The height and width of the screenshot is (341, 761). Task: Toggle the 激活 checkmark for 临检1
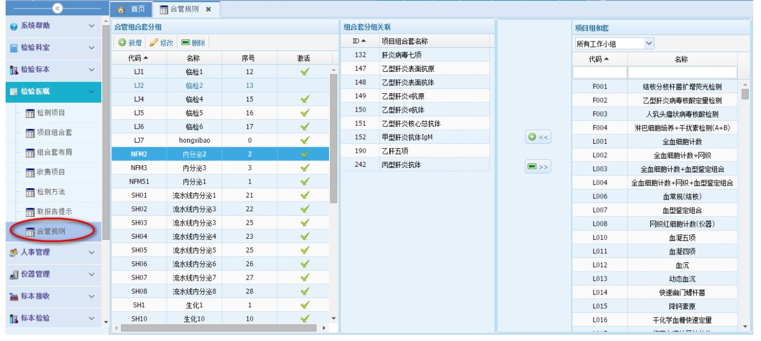coord(306,71)
